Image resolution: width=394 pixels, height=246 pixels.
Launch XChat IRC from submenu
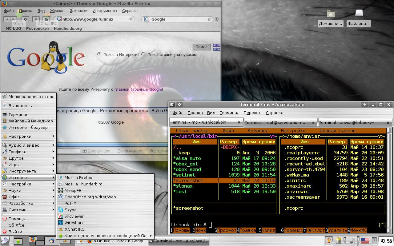[x=105, y=229]
